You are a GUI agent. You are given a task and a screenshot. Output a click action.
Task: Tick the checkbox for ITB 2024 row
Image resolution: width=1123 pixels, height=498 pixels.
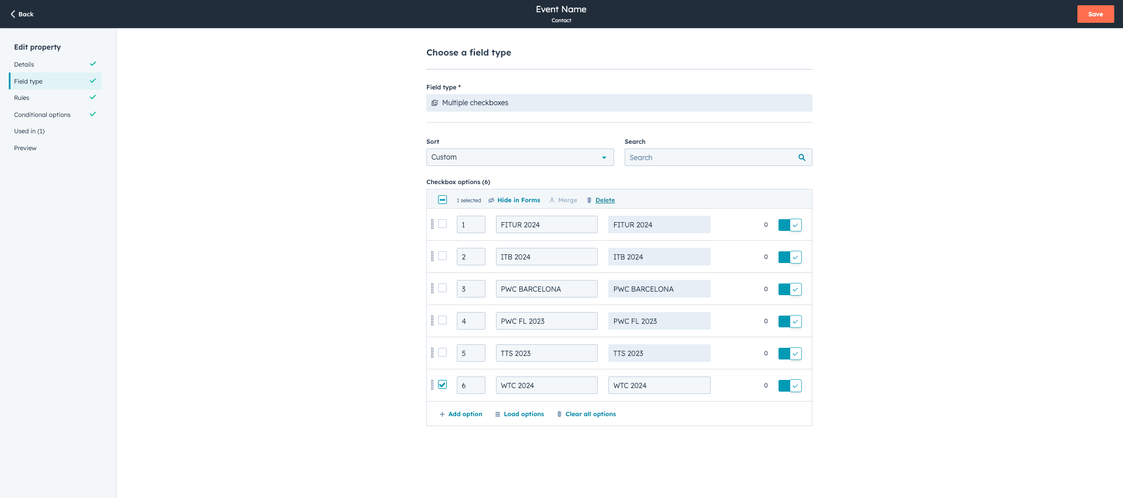[442, 256]
